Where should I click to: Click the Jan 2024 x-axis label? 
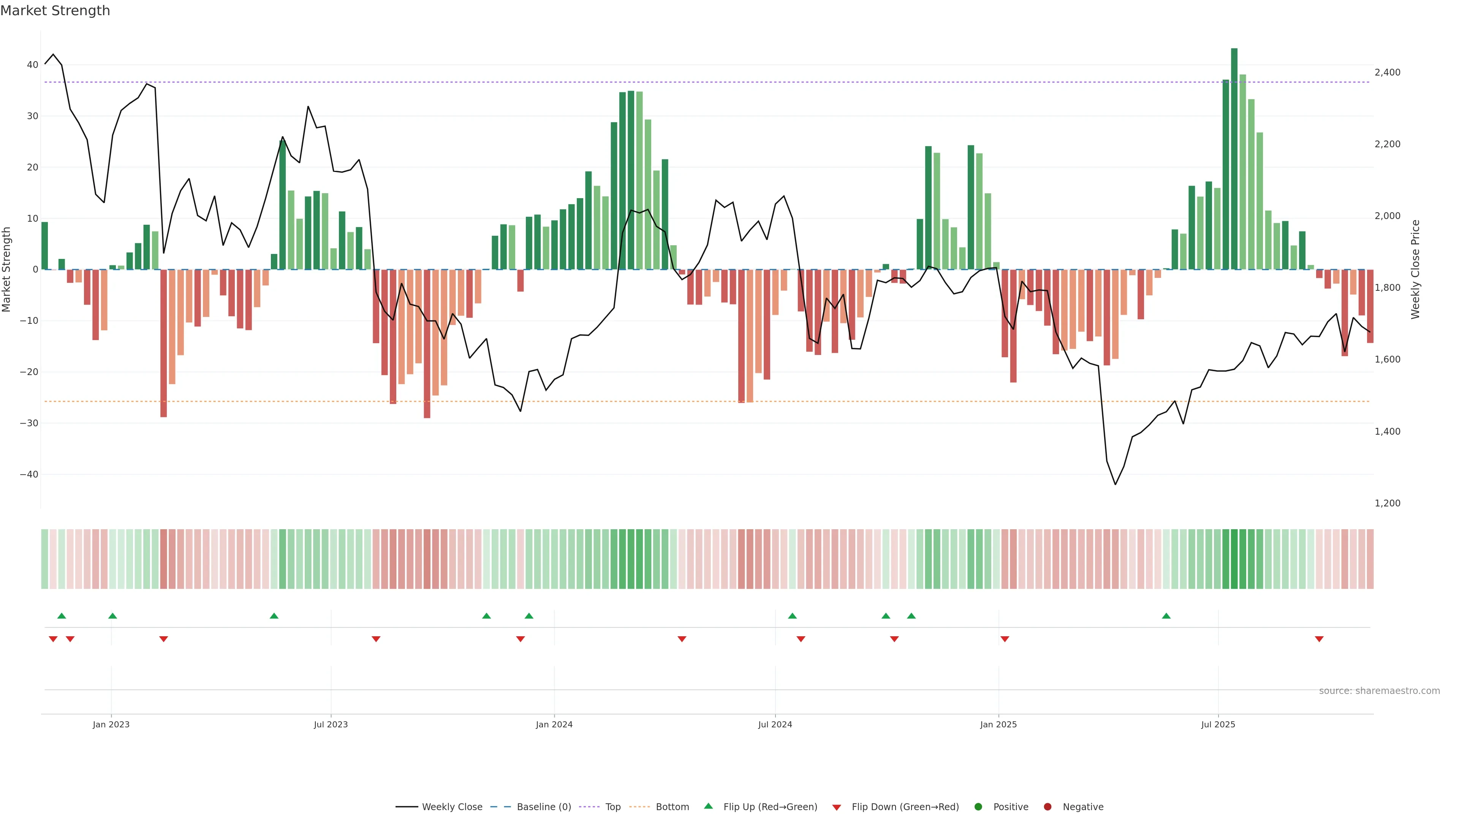tap(554, 724)
